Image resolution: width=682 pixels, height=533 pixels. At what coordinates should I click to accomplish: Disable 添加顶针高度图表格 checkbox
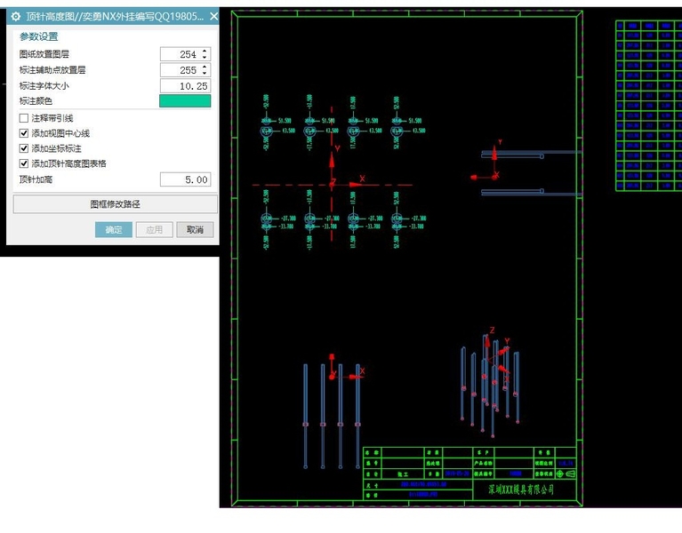point(24,163)
